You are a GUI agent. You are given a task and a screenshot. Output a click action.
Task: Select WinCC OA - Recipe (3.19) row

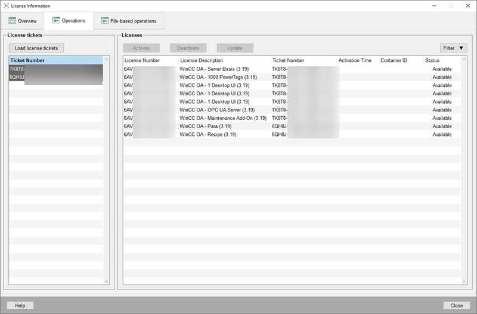[292, 134]
